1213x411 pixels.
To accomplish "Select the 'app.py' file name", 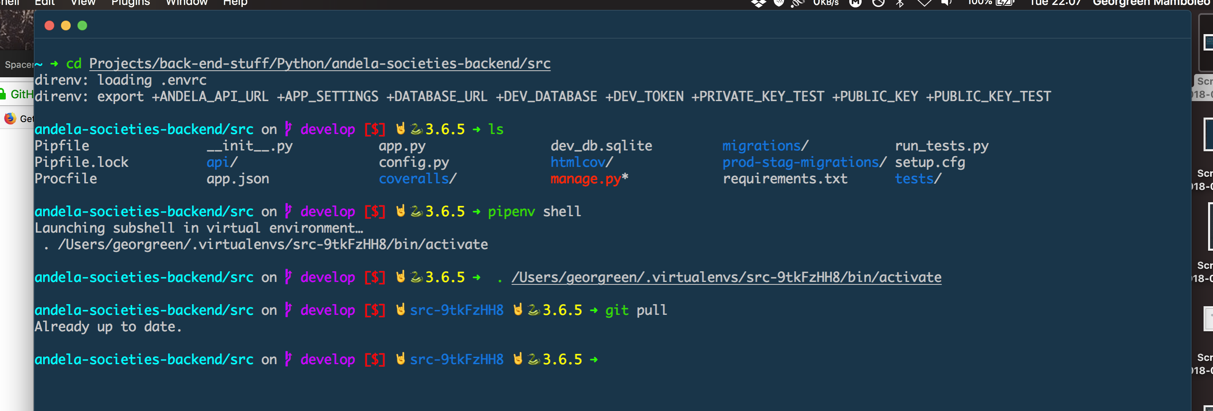I will (402, 146).
